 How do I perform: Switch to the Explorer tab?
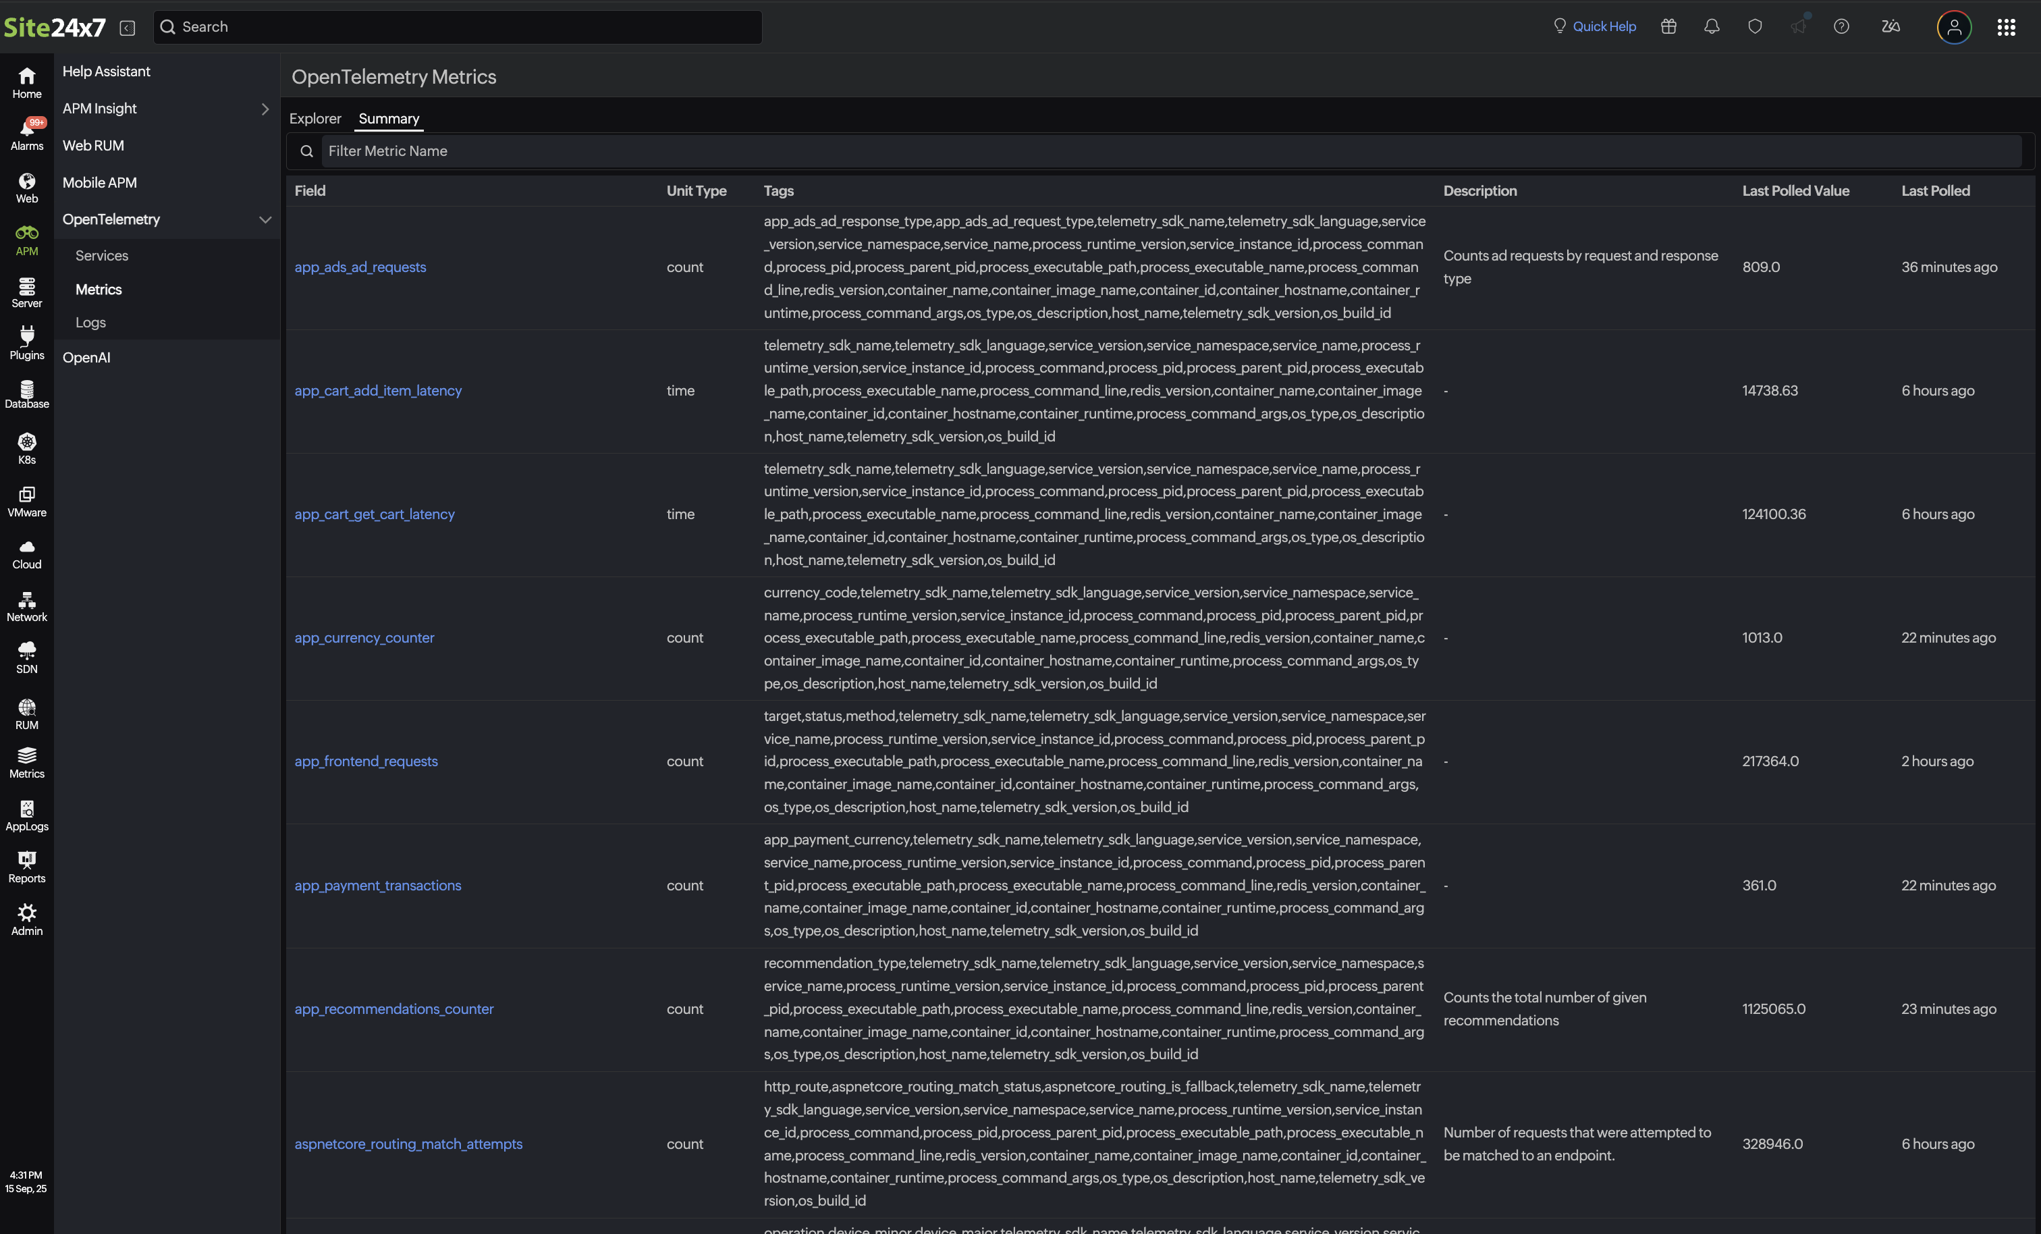[x=315, y=119]
